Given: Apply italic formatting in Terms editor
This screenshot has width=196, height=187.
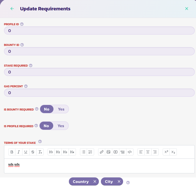Looking at the screenshot, I should click(x=19, y=152).
